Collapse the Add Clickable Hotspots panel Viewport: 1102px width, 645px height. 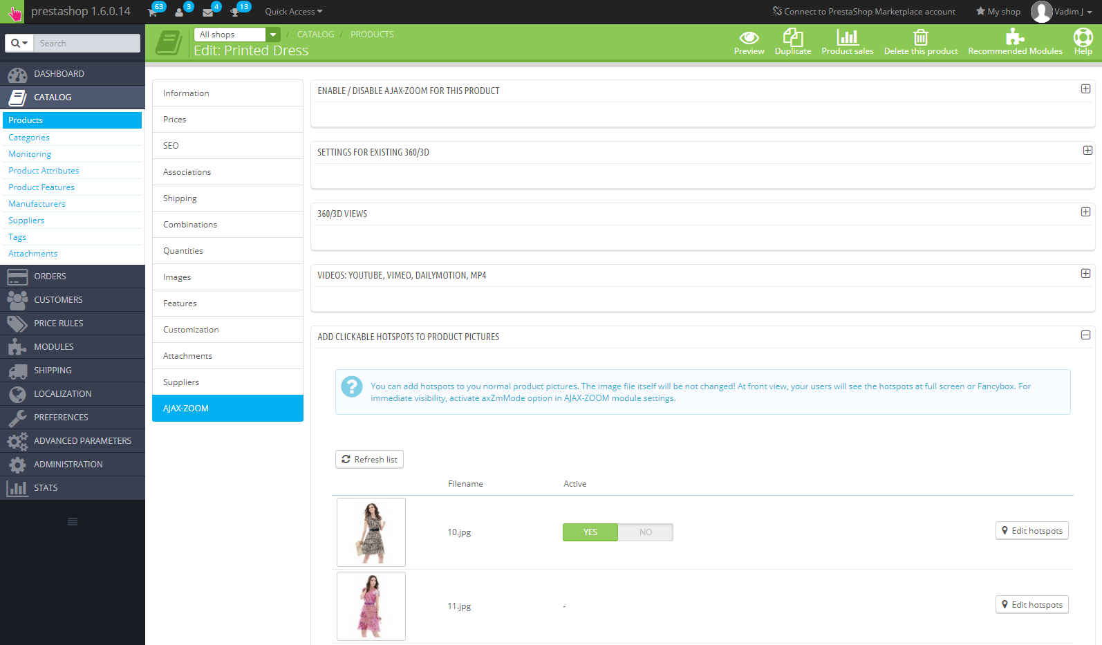tap(1085, 335)
